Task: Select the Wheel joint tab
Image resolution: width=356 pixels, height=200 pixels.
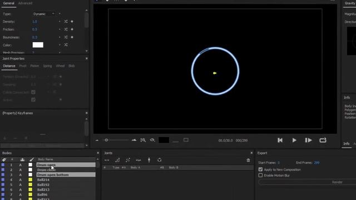Action: (x=60, y=66)
